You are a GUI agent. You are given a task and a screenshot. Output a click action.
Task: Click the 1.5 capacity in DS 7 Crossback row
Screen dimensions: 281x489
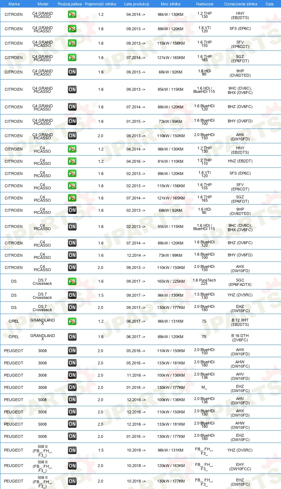(x=101, y=295)
